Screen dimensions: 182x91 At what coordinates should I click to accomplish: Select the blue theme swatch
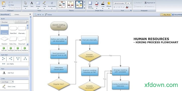pos(79,4)
